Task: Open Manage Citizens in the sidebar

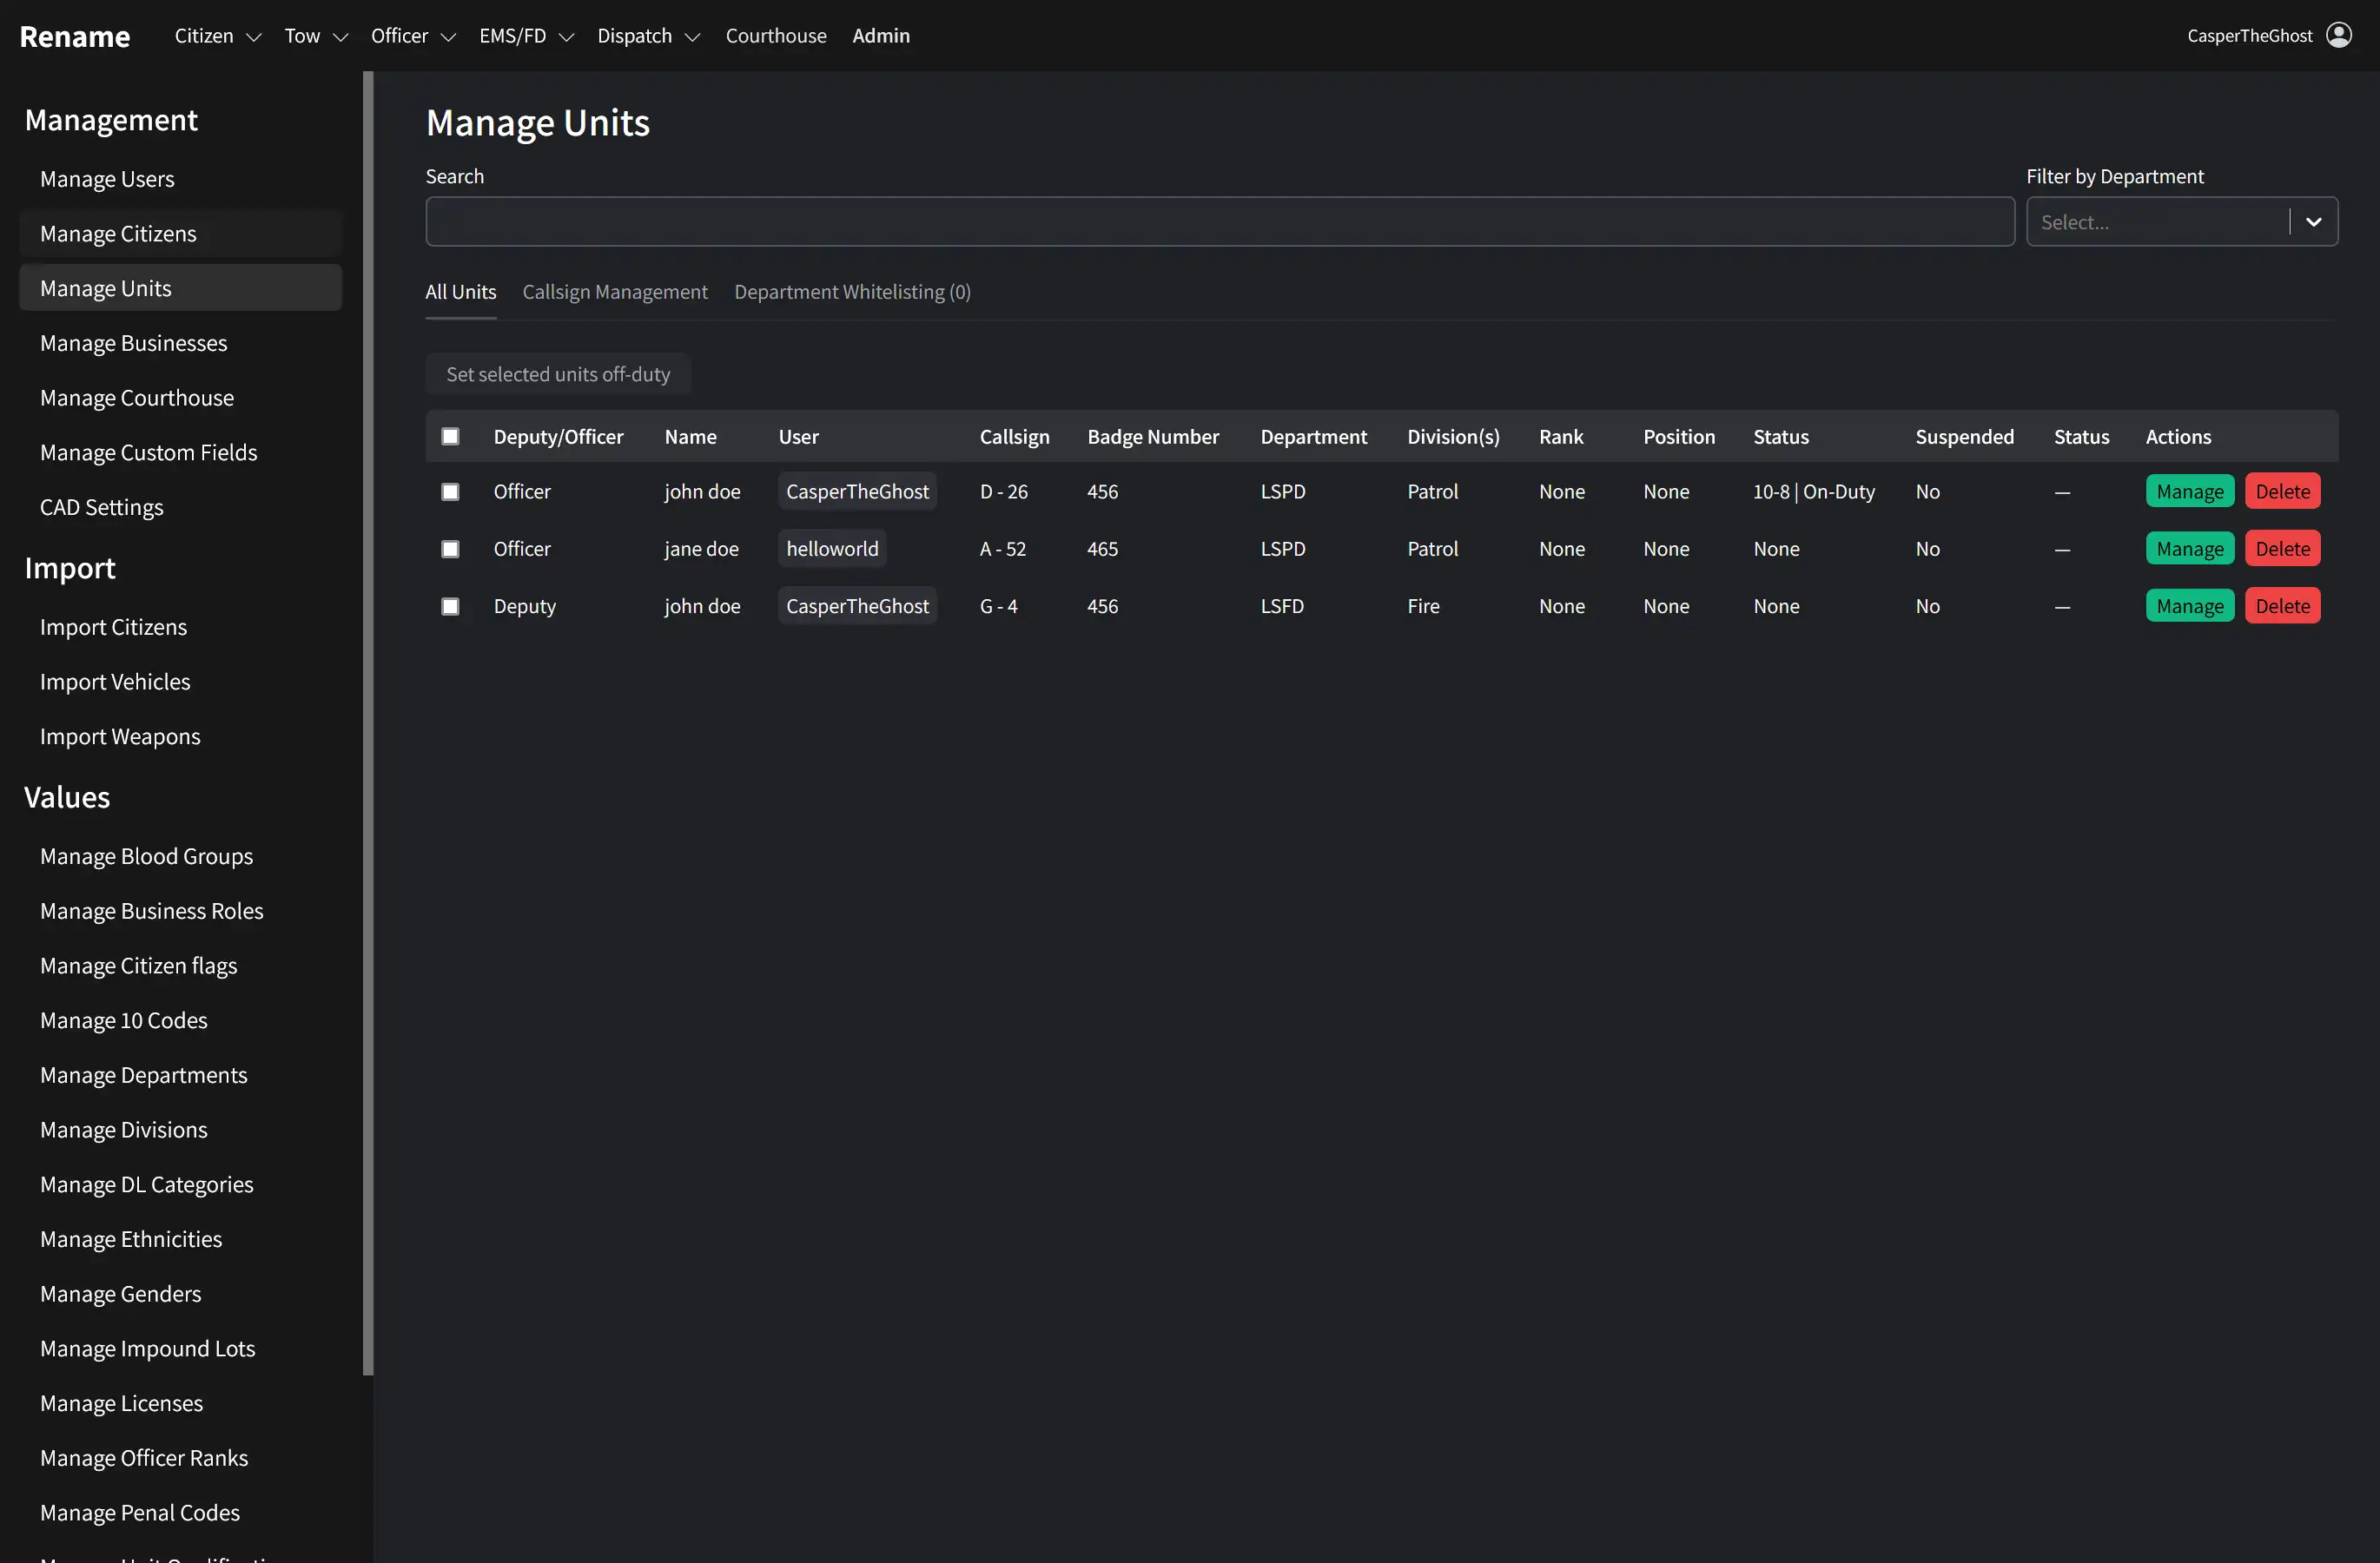Action: pyautogui.click(x=117, y=233)
